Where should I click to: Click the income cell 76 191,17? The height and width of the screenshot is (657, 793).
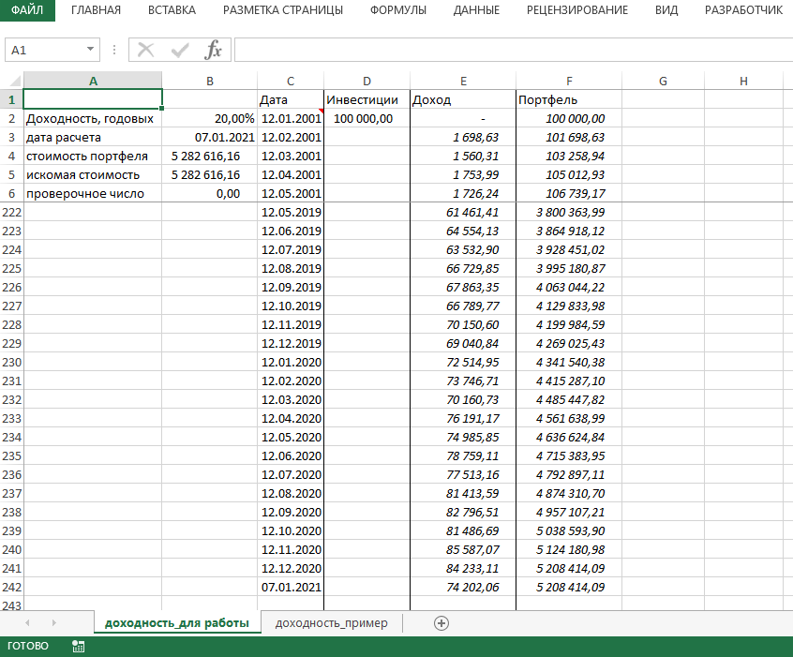[463, 418]
